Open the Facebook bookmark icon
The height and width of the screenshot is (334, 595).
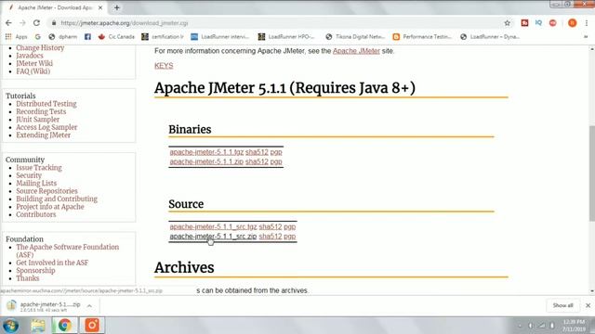87,37
